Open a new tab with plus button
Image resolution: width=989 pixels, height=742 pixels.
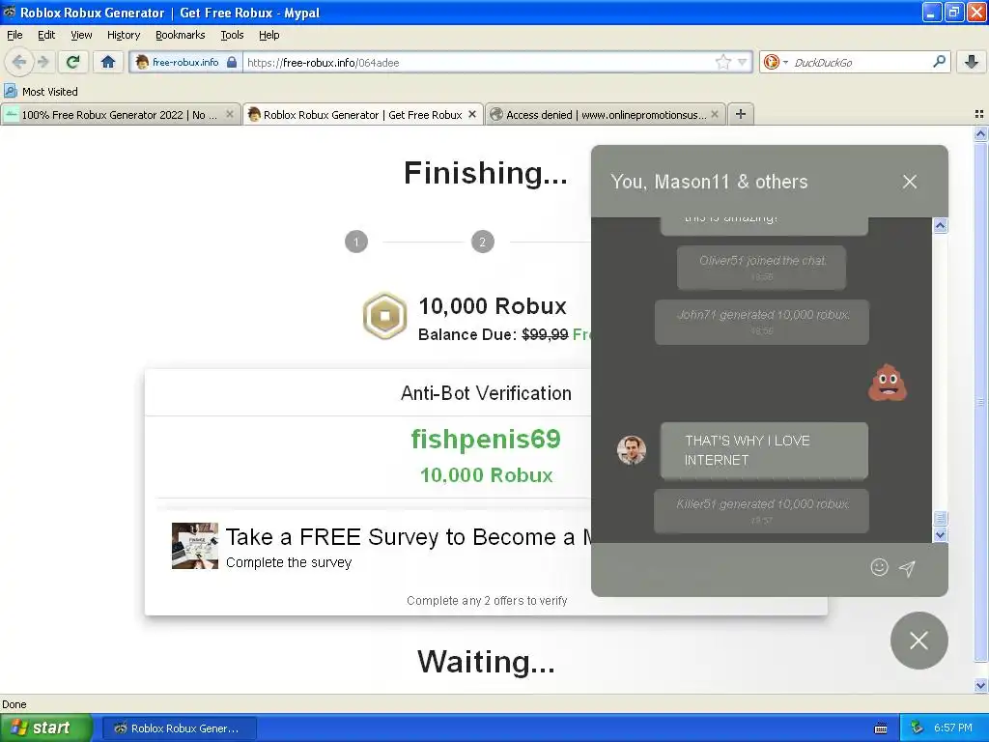tap(741, 114)
